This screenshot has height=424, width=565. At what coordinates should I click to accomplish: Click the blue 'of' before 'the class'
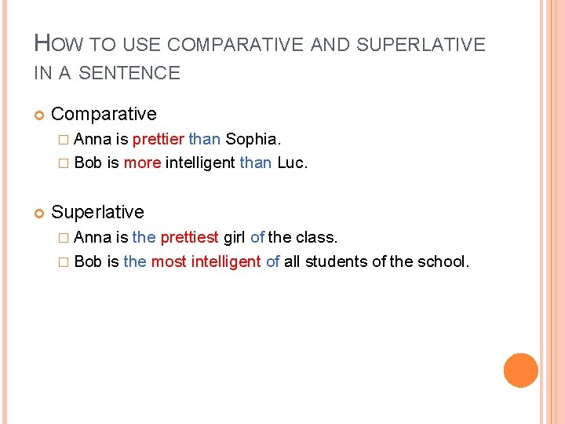click(x=257, y=237)
